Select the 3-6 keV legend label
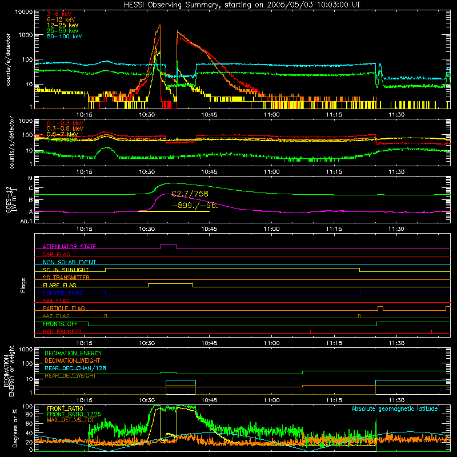This screenshot has width=457, height=457. point(59,14)
